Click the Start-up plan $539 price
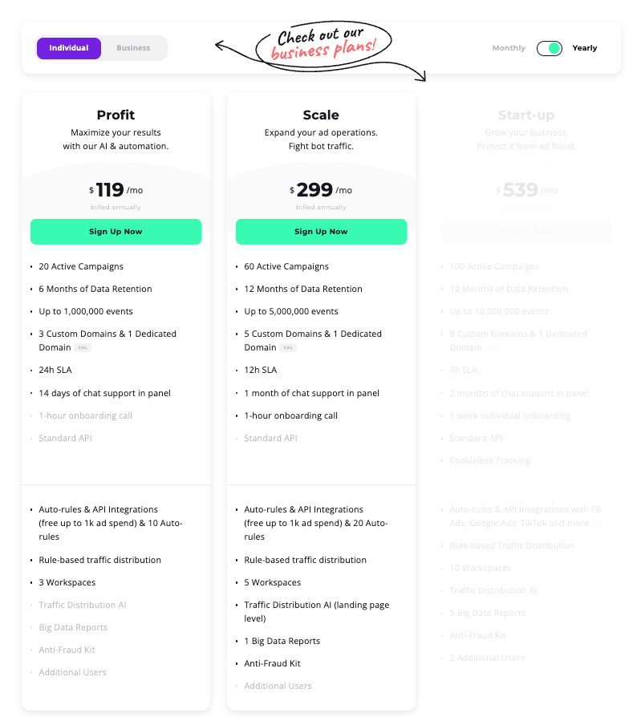The height and width of the screenshot is (717, 637). click(x=521, y=190)
